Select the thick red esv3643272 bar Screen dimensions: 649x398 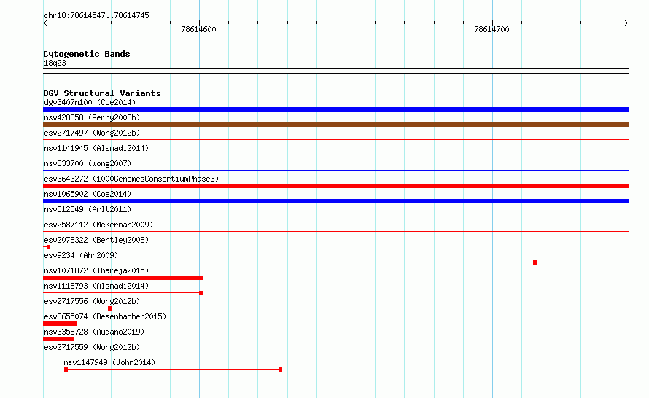(335, 186)
